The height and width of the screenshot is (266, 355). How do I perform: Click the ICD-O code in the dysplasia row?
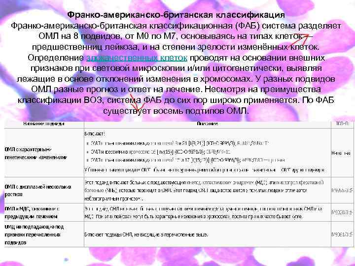342,191
